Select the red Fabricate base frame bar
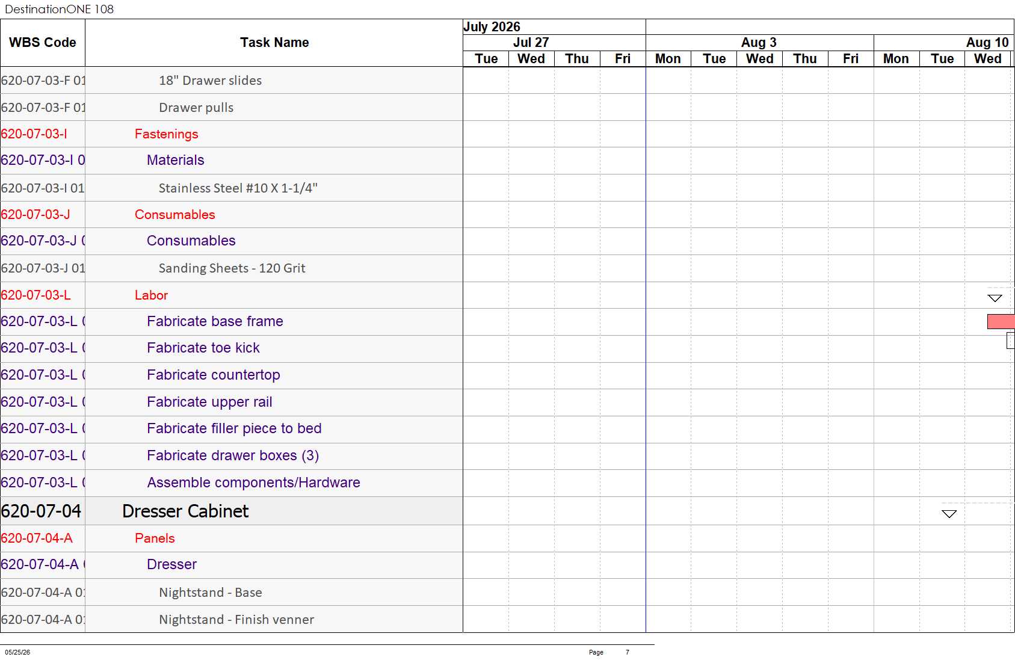This screenshot has width=1015, height=660. coord(1001,321)
